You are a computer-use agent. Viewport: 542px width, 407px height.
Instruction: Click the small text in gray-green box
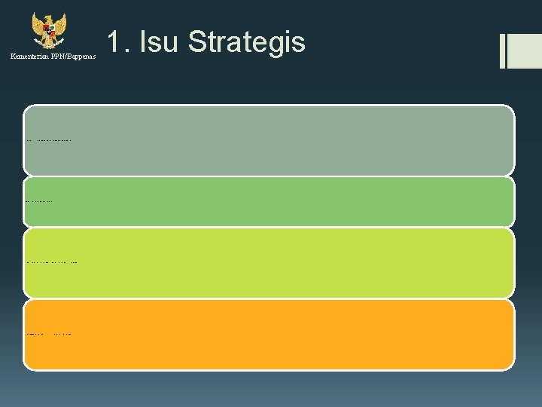pyautogui.click(x=49, y=140)
